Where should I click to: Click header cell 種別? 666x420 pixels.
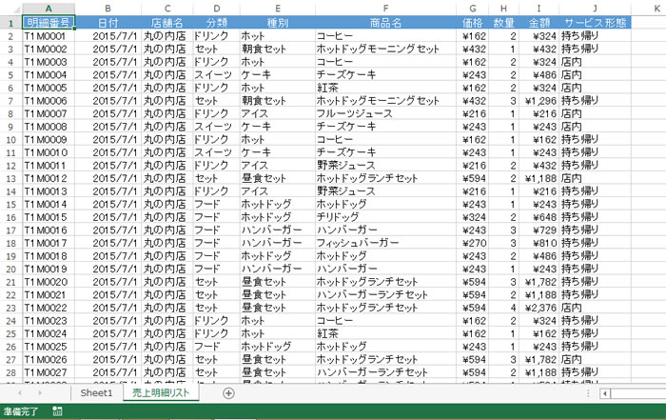(x=278, y=23)
